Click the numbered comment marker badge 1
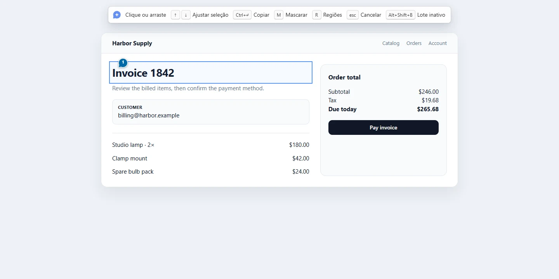 [x=123, y=63]
